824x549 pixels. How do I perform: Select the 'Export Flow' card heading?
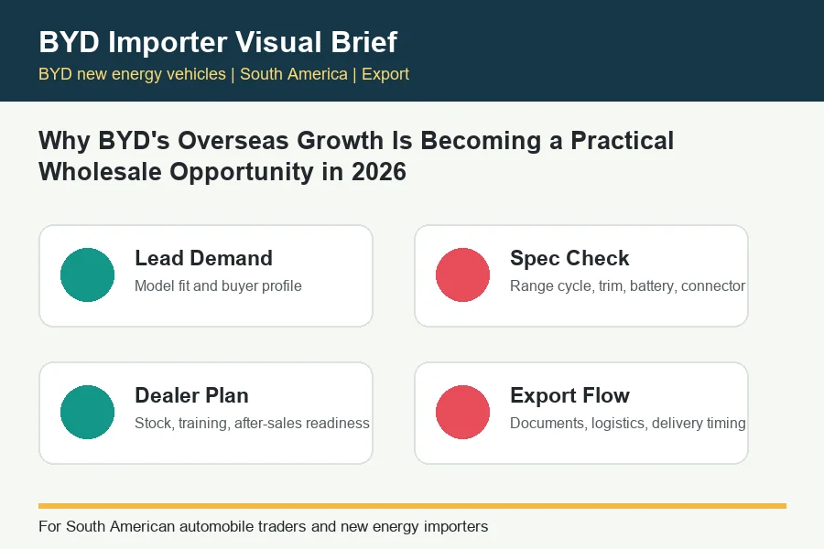pos(569,395)
